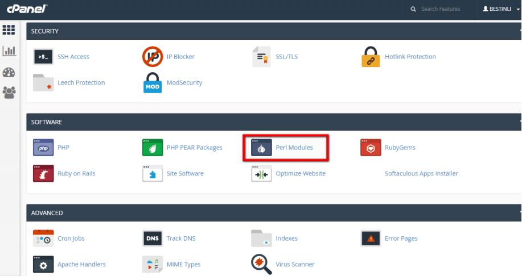Follow the IP Blocker link
The width and height of the screenshot is (522, 280).
point(180,57)
